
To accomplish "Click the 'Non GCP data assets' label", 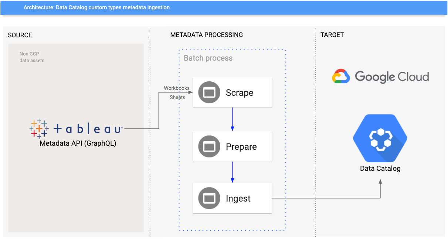I will click(32, 57).
